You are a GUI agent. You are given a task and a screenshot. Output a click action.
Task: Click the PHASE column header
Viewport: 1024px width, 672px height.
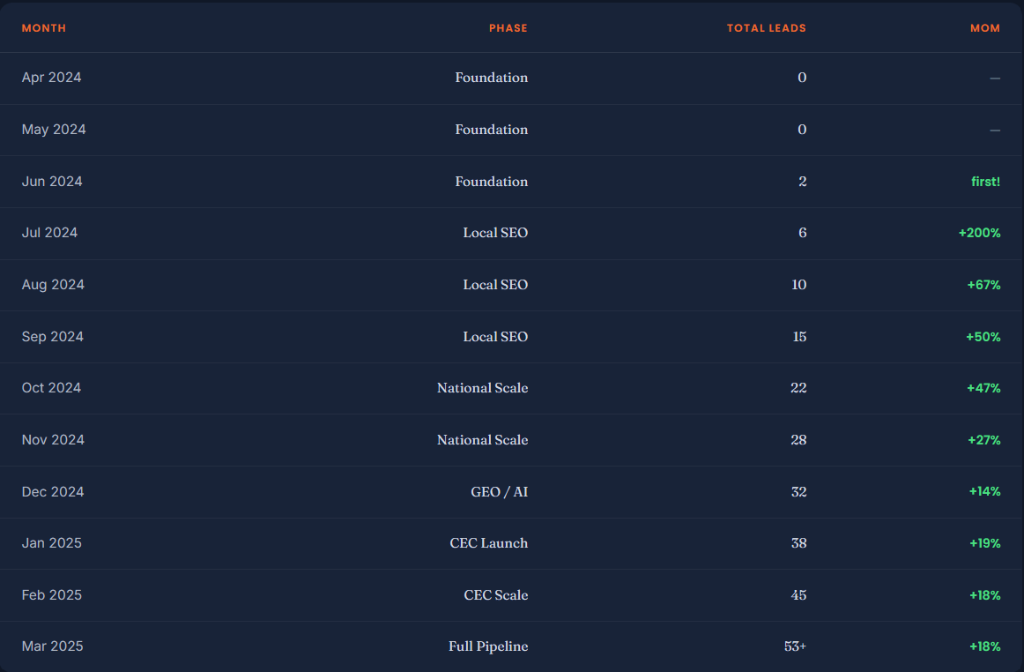(508, 28)
